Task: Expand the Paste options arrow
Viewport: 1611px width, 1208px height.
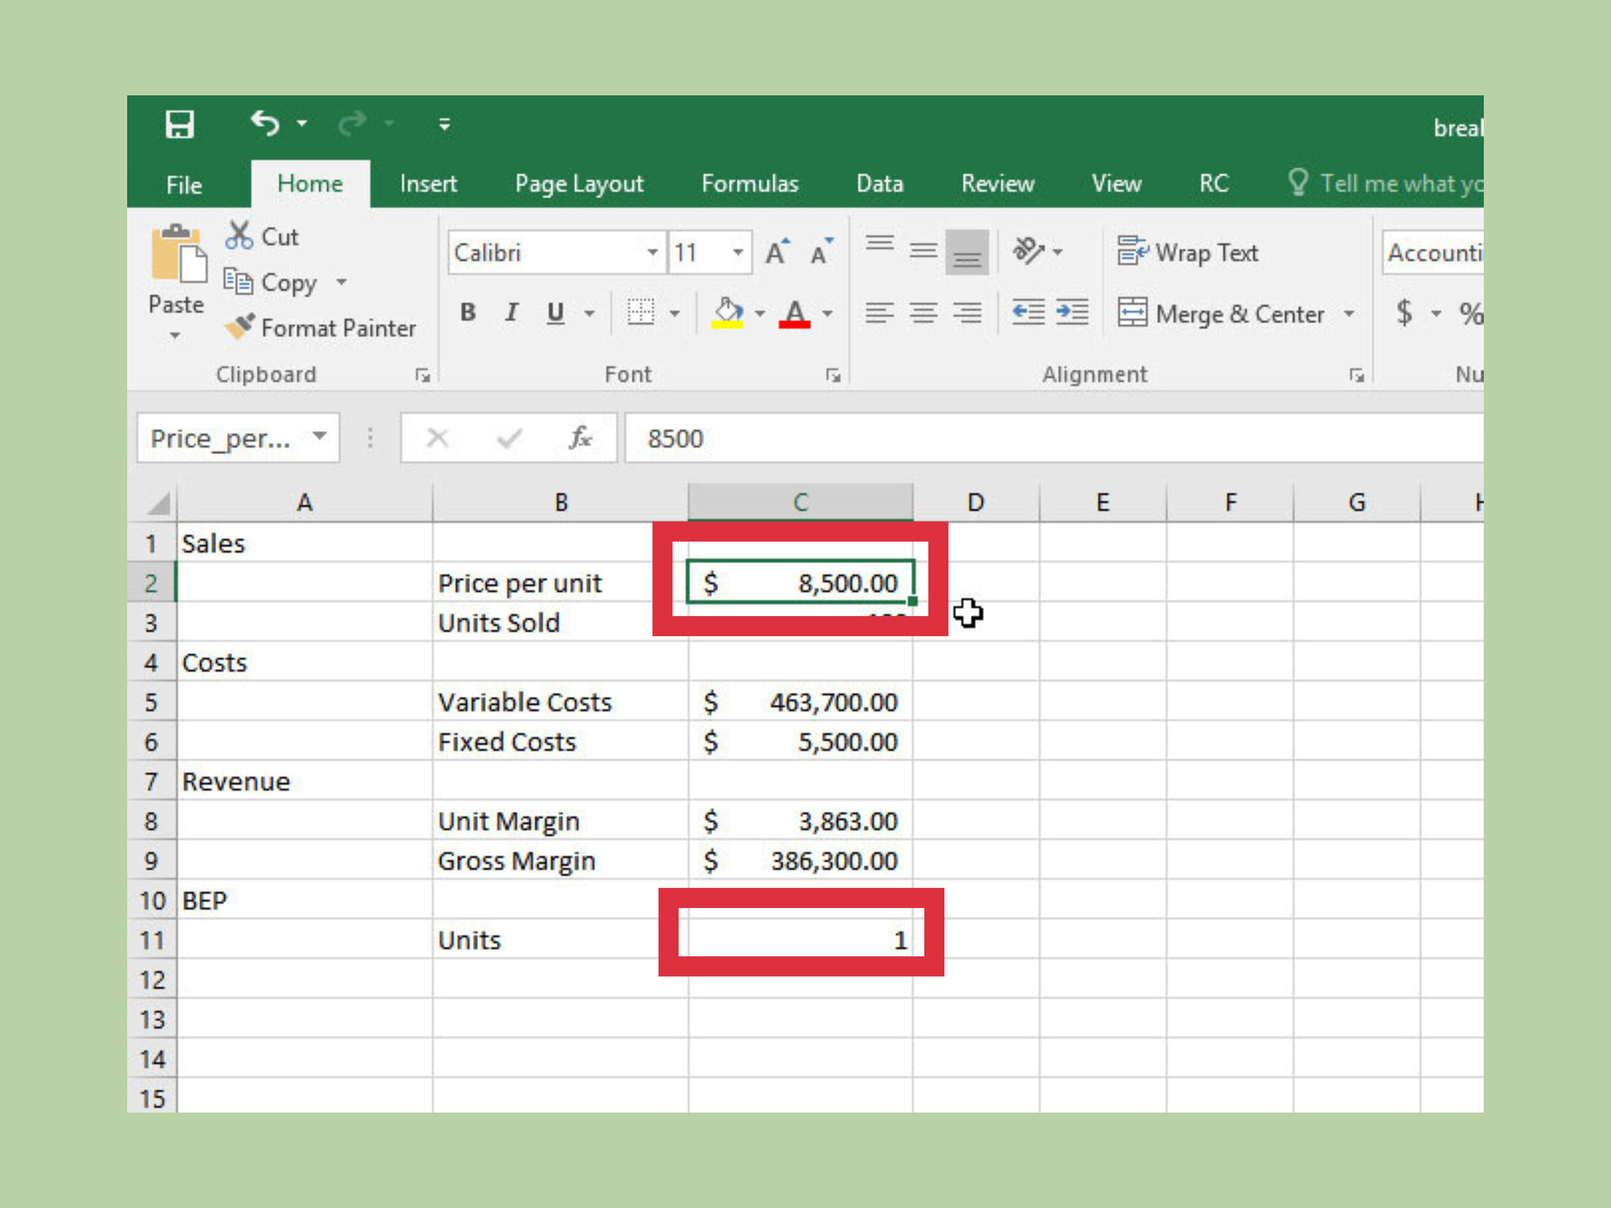Action: pos(175,336)
